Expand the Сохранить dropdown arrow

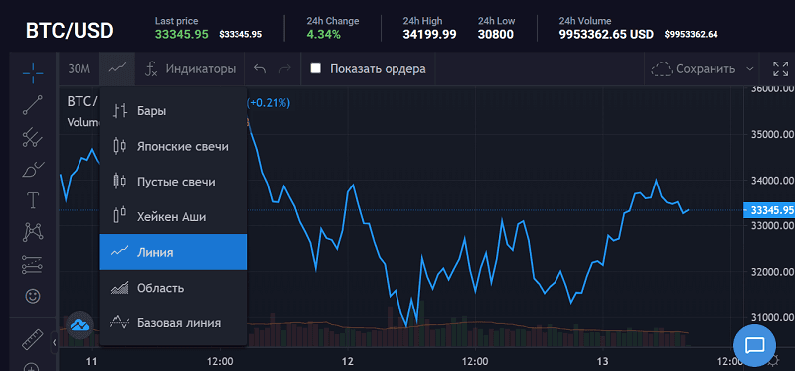(x=750, y=68)
